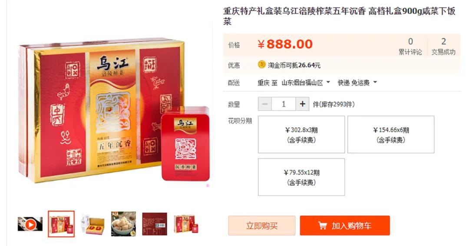The image size is (469, 246).
Task: Increase quantity with plus button
Action: [x=302, y=104]
